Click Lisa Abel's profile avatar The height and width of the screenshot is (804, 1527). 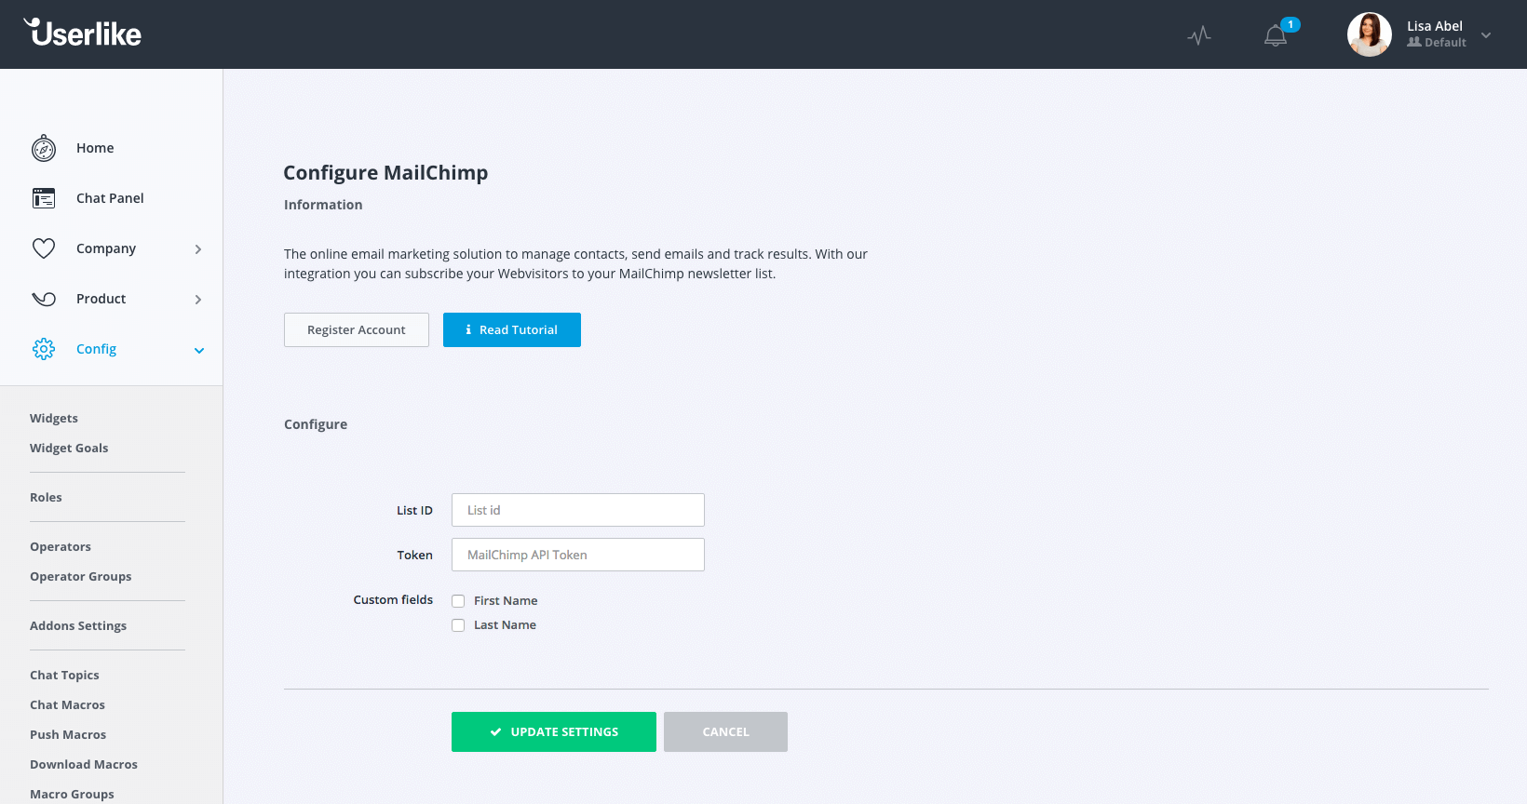click(x=1369, y=34)
